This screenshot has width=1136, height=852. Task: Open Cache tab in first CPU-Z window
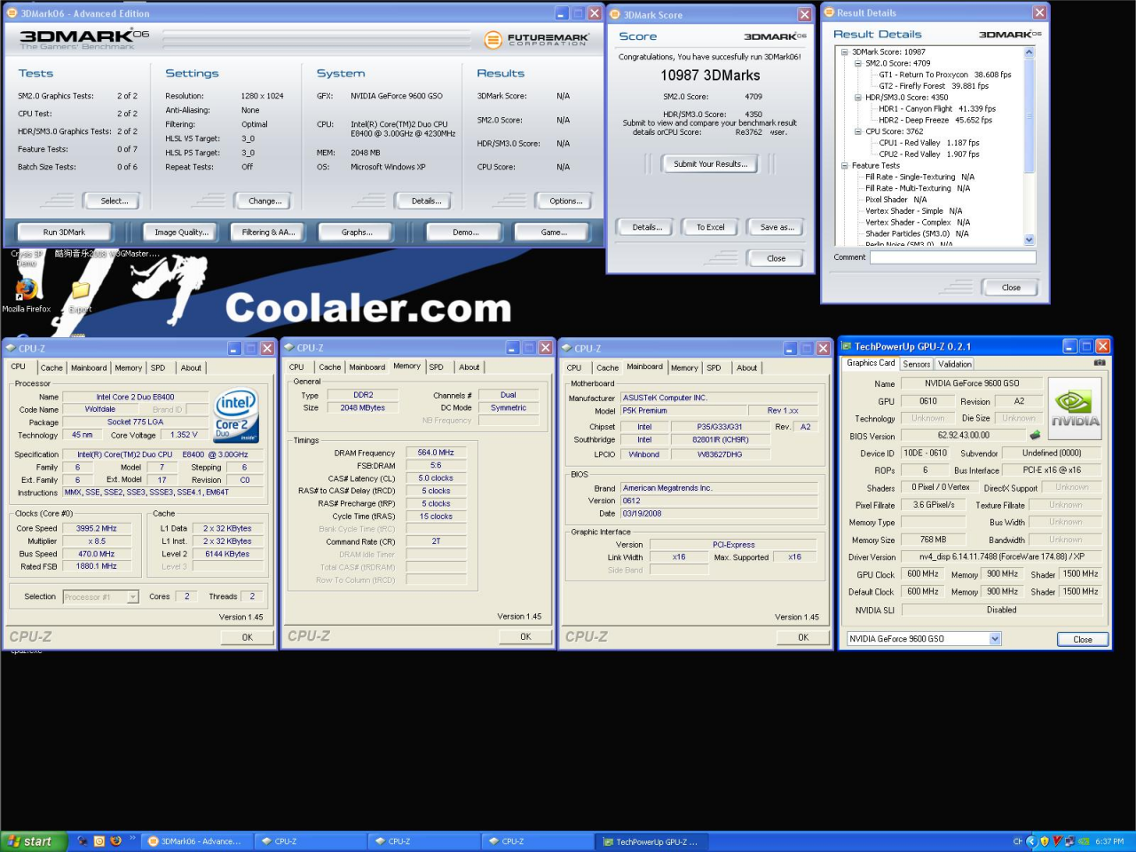click(51, 367)
